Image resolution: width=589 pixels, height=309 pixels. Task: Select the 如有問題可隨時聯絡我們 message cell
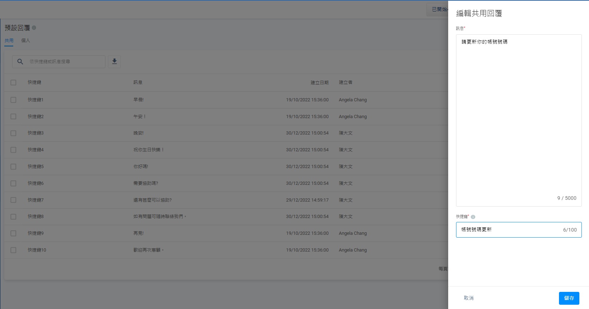point(160,217)
